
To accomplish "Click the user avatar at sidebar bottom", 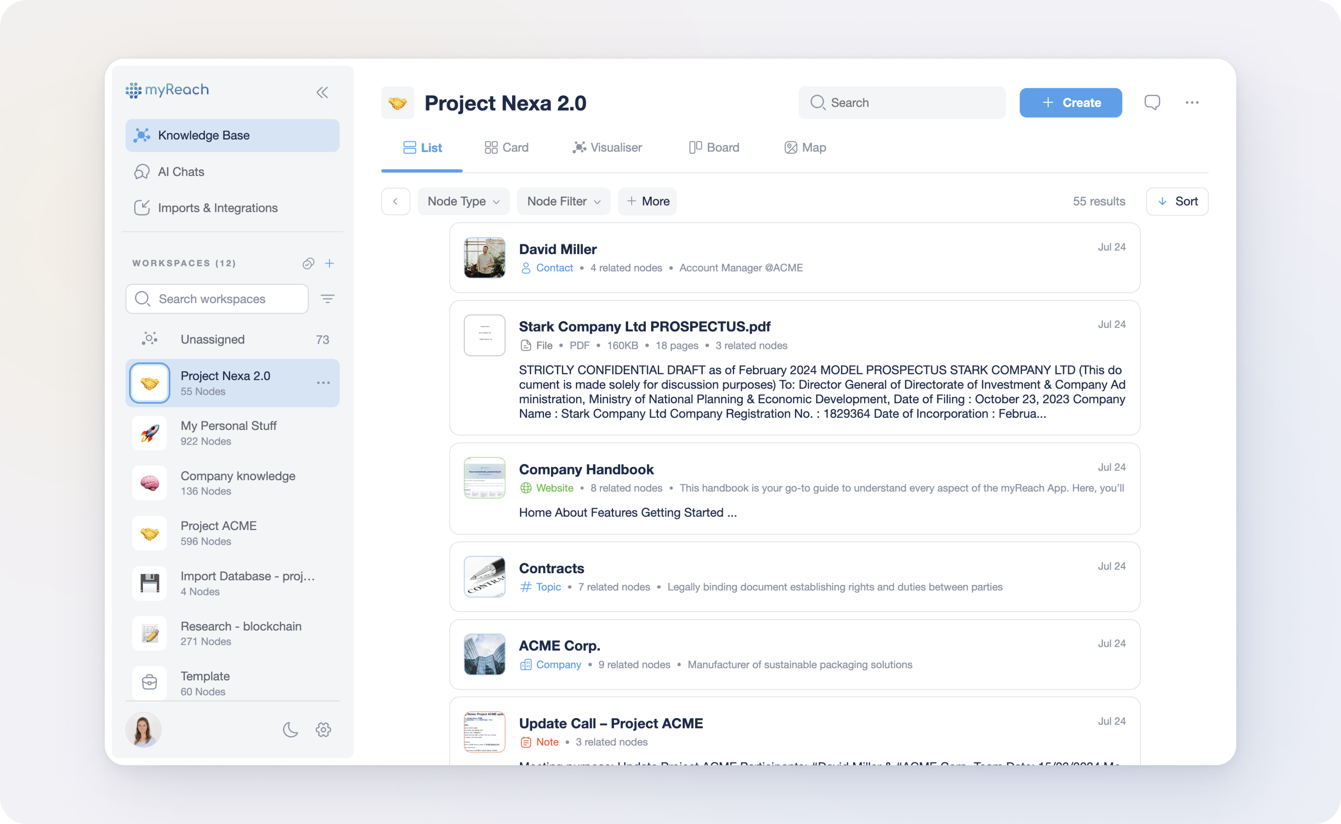I will click(x=143, y=729).
